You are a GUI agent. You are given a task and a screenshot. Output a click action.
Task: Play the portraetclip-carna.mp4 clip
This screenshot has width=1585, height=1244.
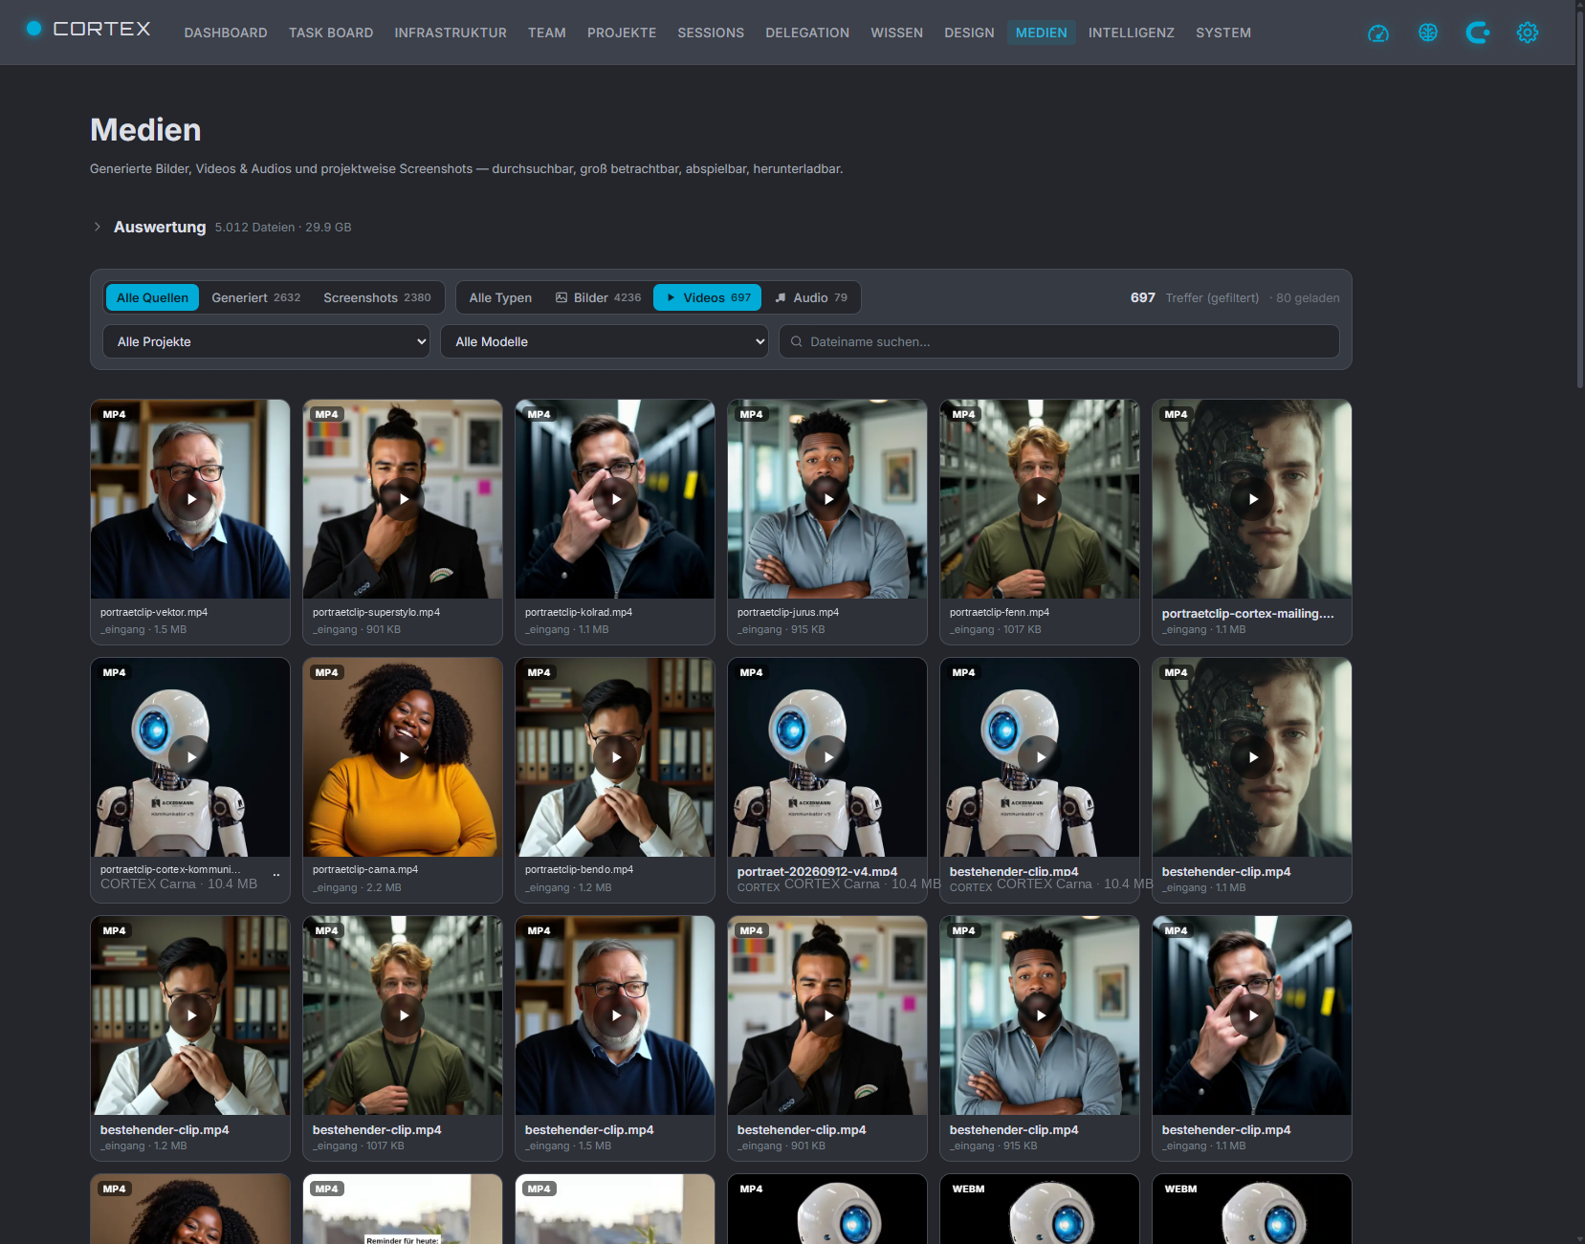tap(404, 757)
